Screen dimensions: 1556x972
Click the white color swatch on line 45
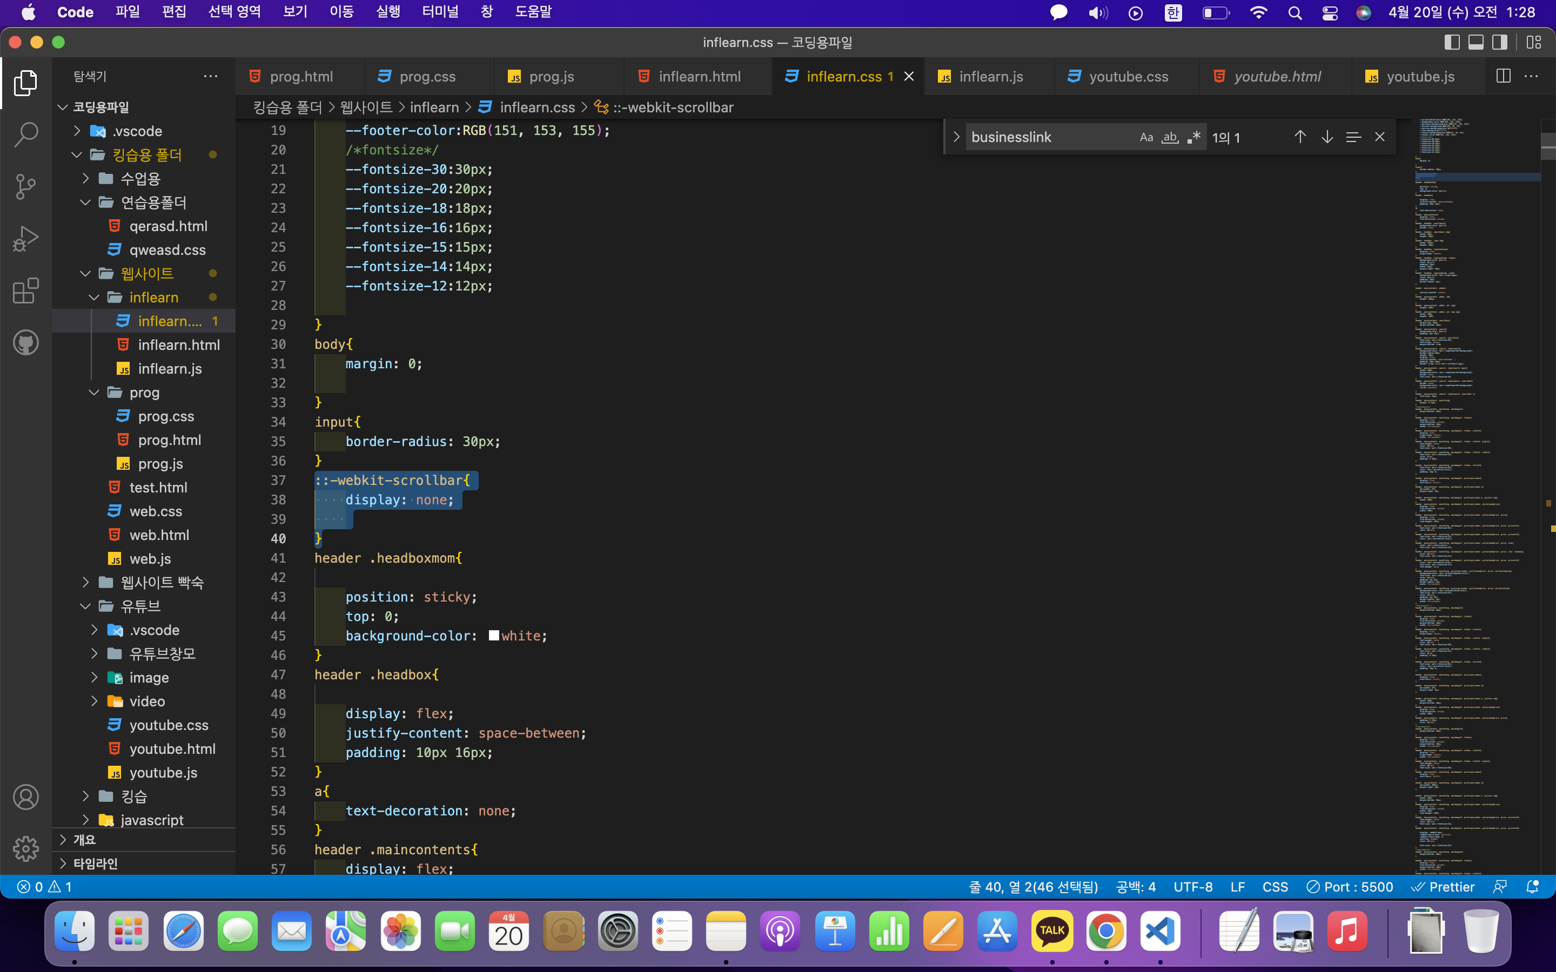(x=494, y=636)
